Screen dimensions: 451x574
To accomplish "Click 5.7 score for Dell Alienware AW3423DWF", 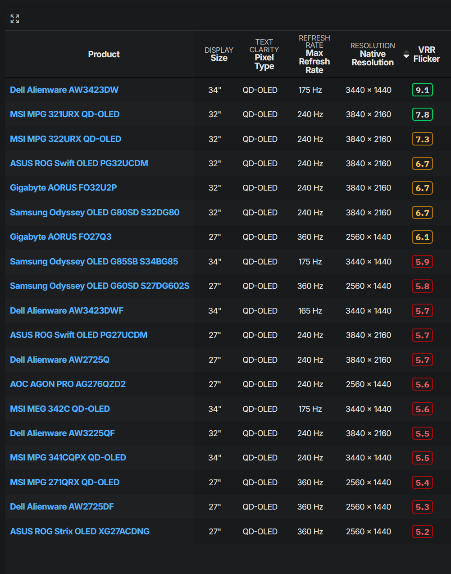I will (x=422, y=311).
